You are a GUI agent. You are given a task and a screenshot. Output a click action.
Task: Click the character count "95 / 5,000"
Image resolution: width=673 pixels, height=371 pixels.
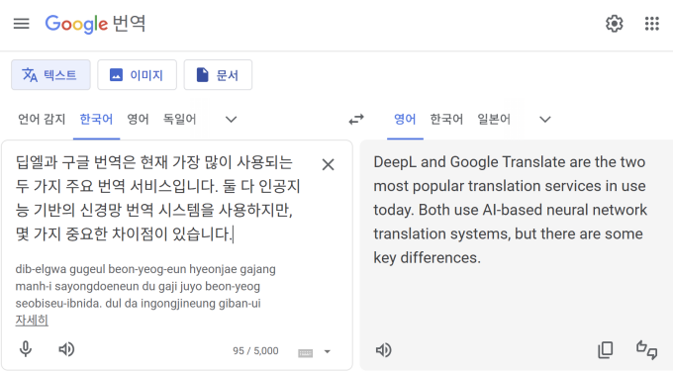255,351
